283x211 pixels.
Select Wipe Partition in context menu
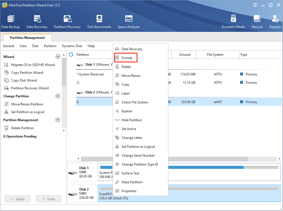pos(132,182)
